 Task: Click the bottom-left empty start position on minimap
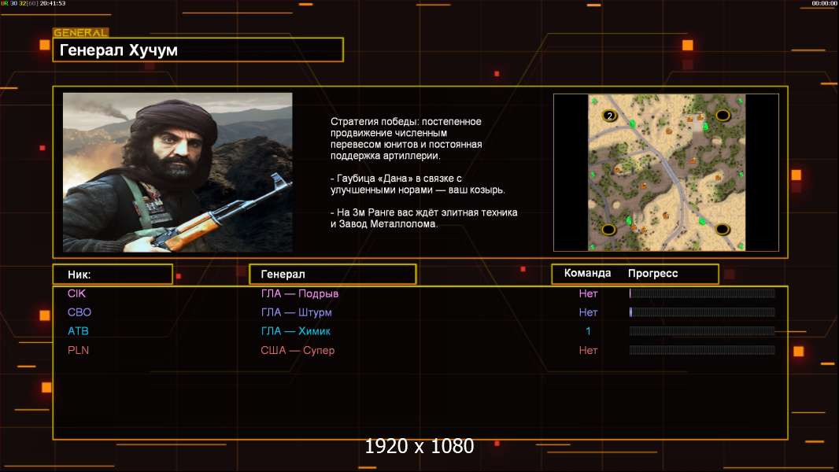point(609,229)
